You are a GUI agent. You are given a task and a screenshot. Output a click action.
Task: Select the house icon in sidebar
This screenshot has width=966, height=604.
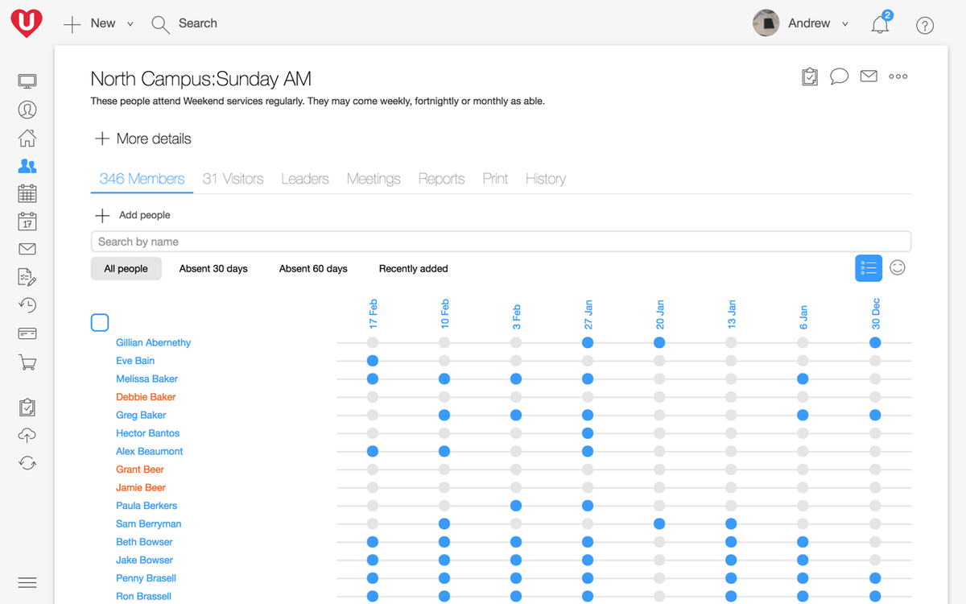[27, 138]
